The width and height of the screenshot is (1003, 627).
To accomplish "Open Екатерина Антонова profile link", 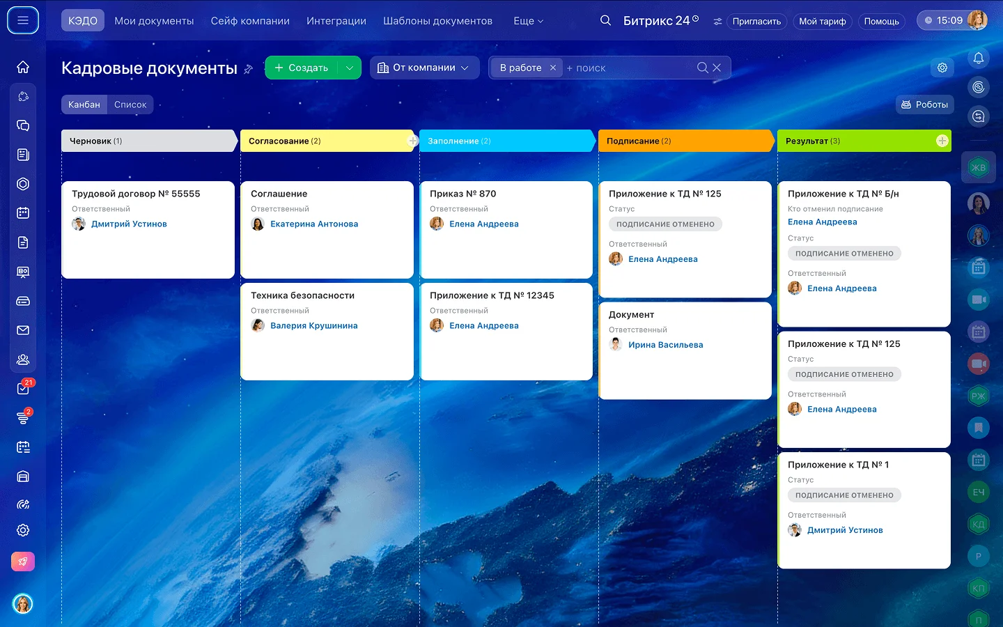I will click(x=314, y=224).
